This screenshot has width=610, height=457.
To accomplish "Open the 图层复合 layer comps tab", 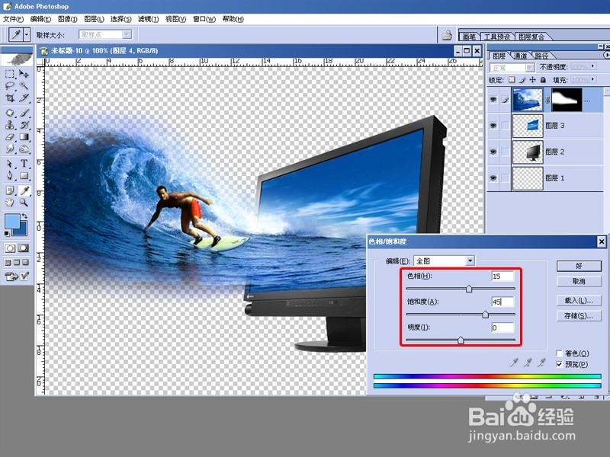I will [x=531, y=37].
